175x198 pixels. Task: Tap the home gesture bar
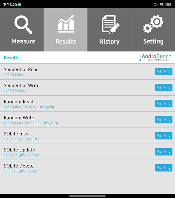pos(87,195)
